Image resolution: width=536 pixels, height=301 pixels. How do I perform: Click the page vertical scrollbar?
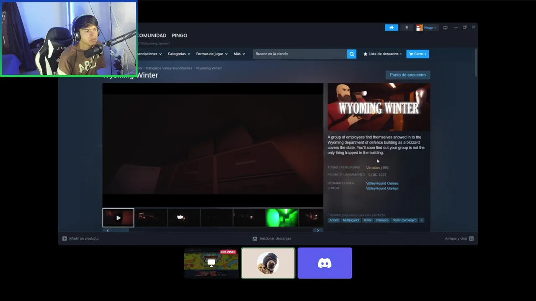pos(476,63)
